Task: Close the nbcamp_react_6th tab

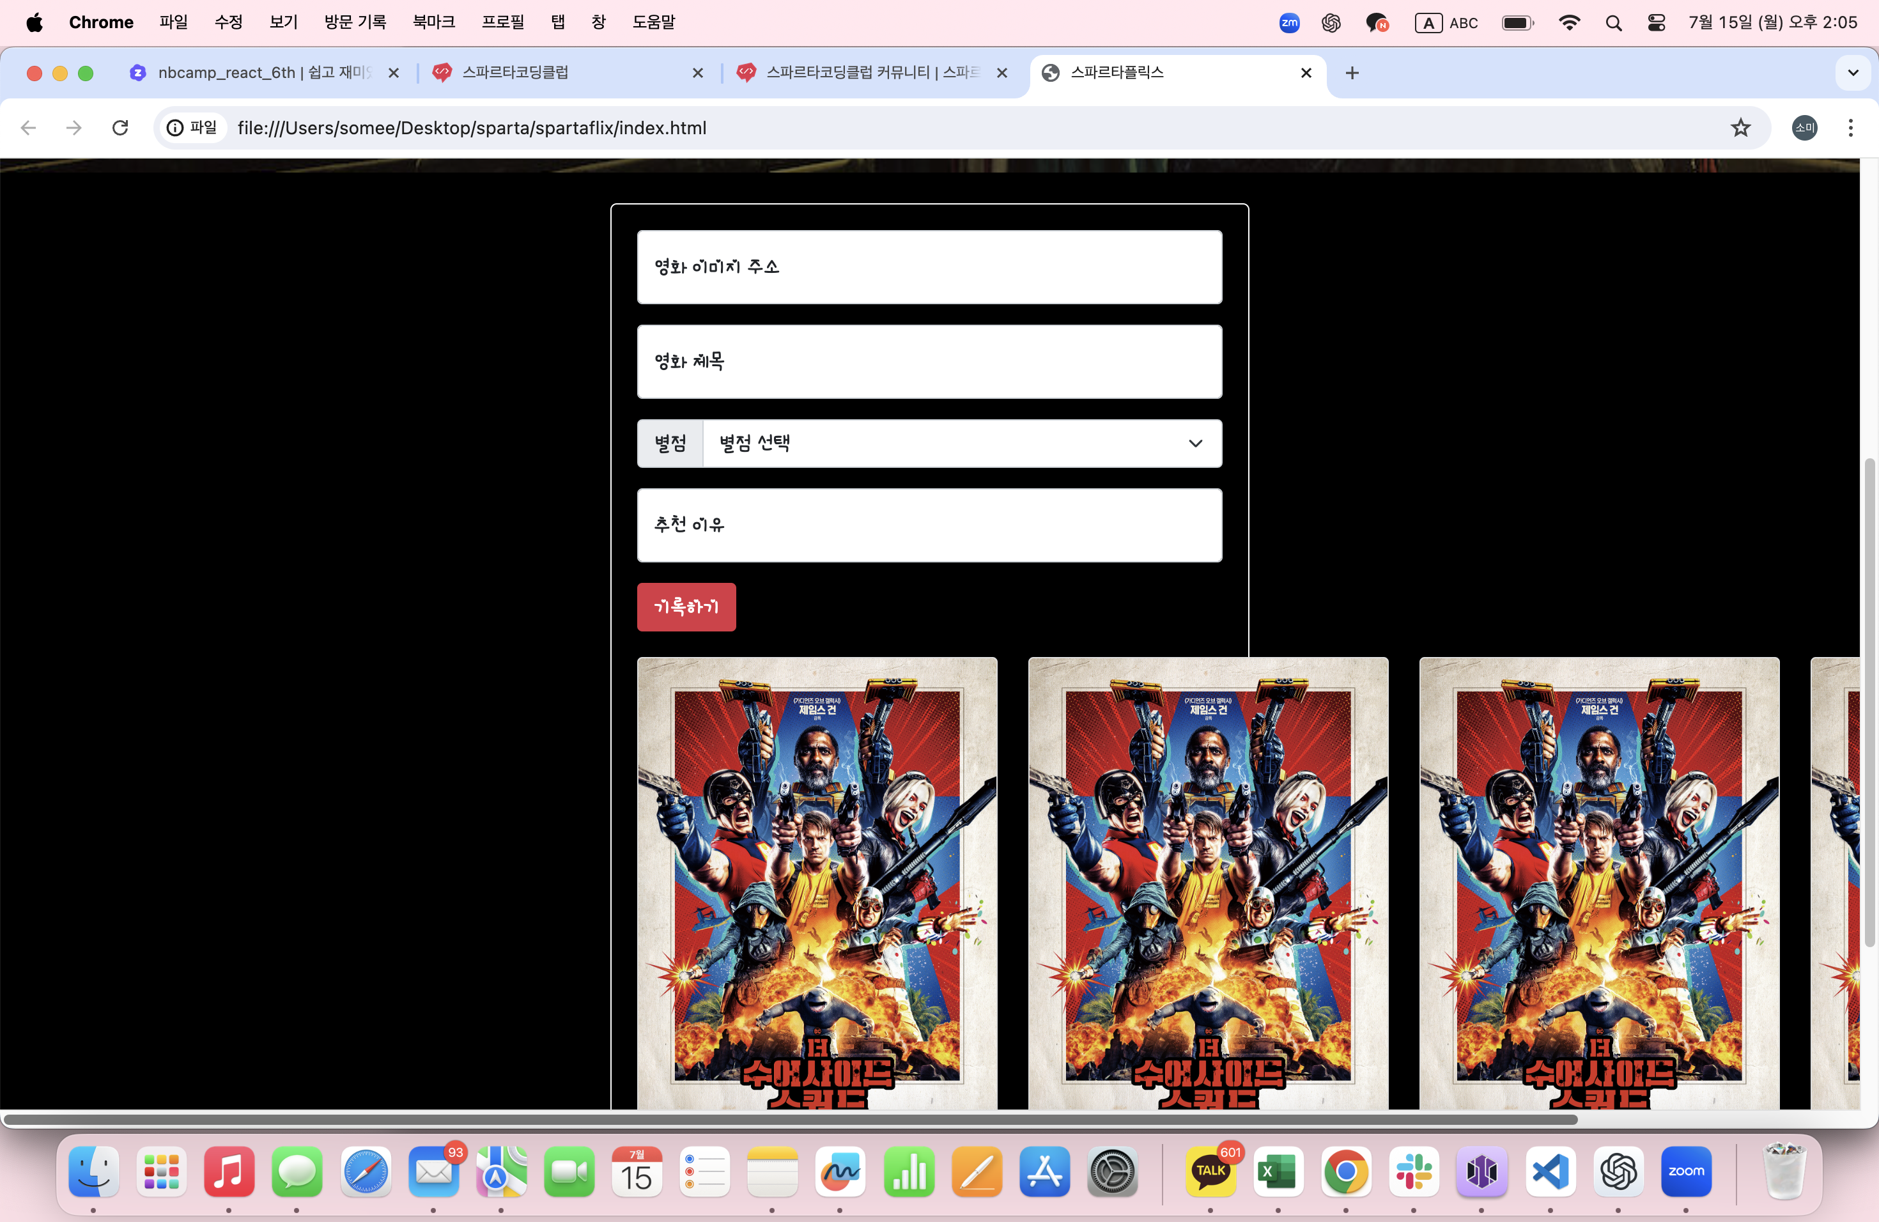Action: click(x=394, y=73)
